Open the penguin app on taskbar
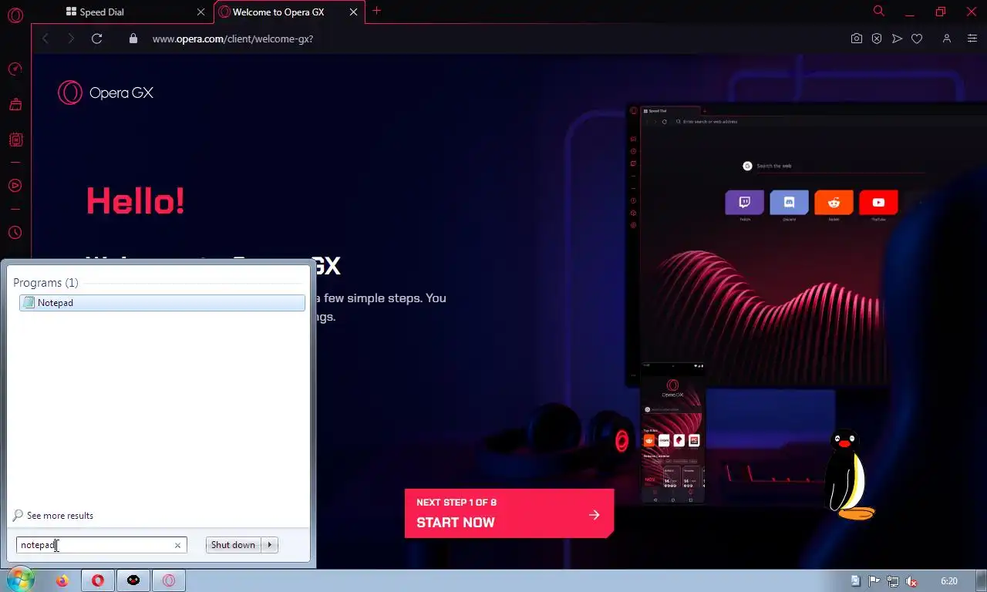 click(x=133, y=580)
